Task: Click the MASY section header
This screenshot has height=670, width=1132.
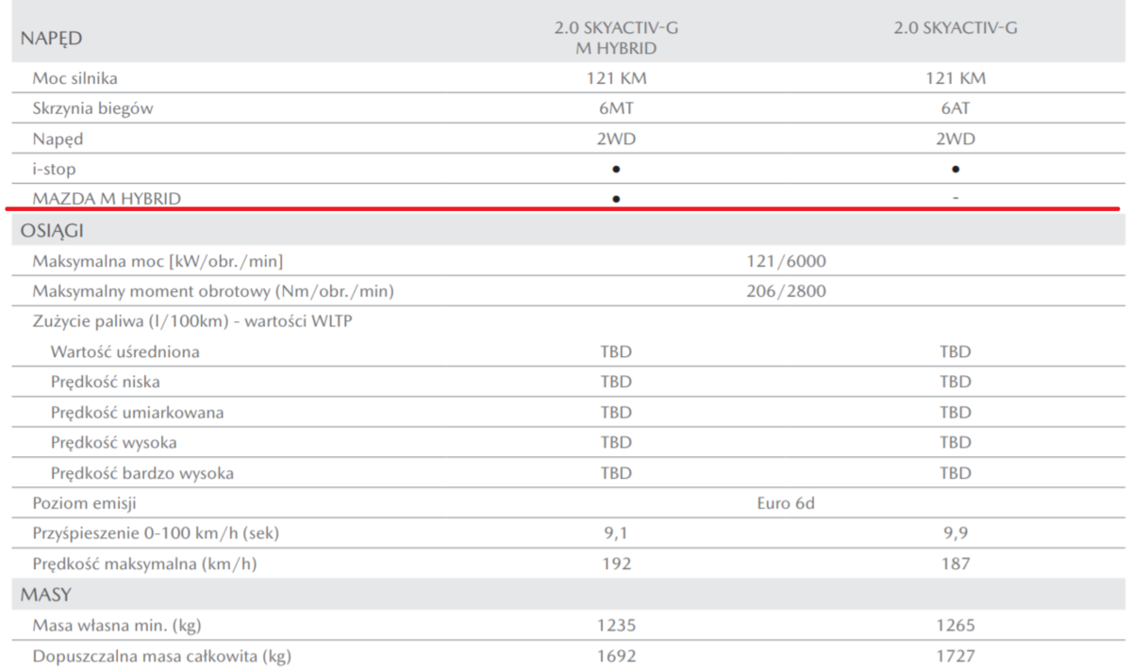Action: tap(46, 595)
